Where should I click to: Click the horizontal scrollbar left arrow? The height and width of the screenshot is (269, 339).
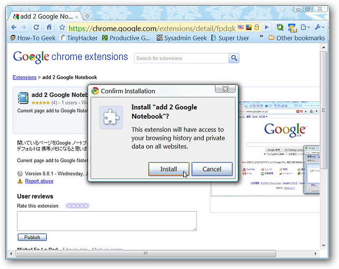[11, 254]
